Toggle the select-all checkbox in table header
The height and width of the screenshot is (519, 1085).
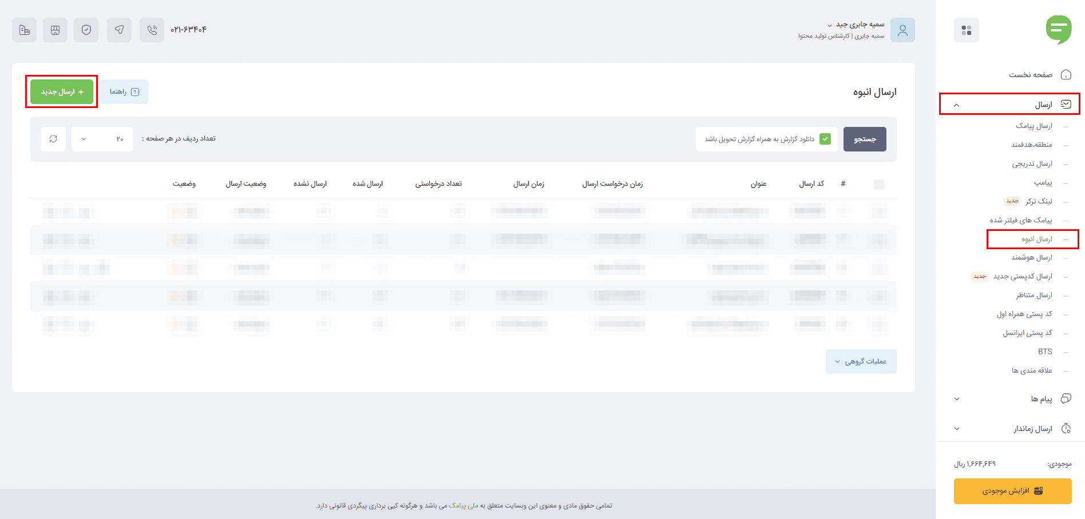coord(879,184)
